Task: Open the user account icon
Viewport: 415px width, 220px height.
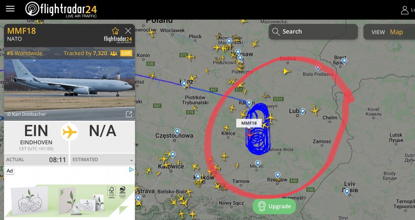Action: coord(404,10)
